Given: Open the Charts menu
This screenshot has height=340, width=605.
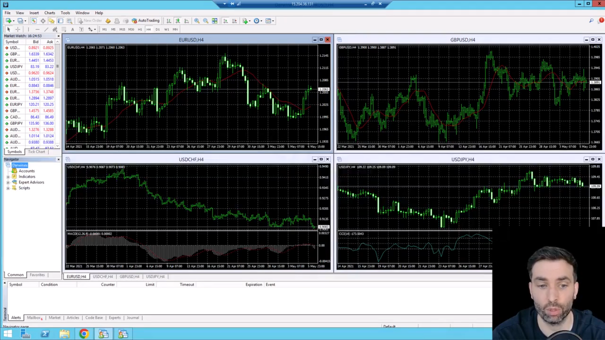Looking at the screenshot, I should (x=49, y=13).
